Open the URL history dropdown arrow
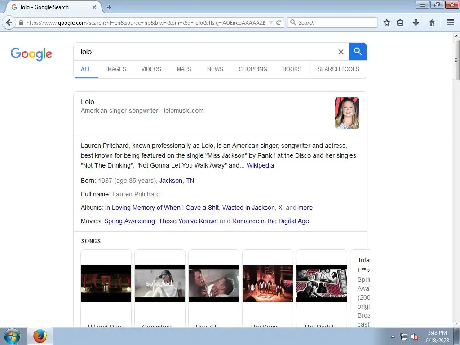 point(271,23)
